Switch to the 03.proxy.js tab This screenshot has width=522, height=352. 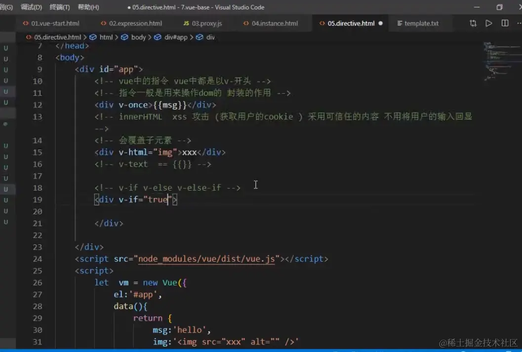[x=207, y=23]
